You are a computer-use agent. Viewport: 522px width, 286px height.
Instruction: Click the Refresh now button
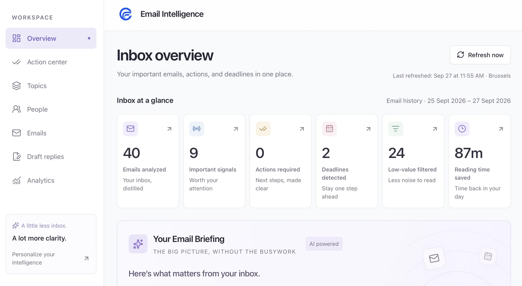(480, 55)
